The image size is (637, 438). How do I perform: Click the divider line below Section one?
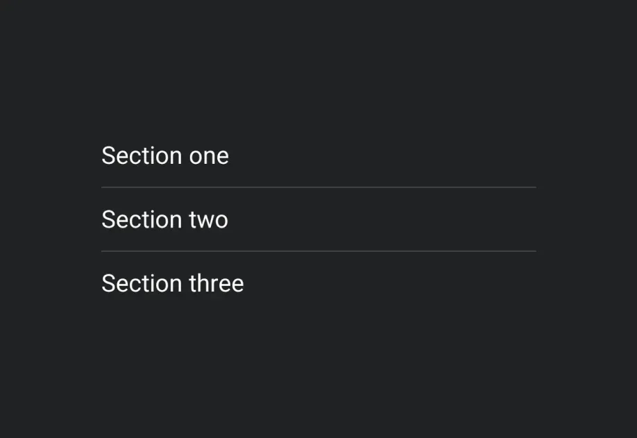(x=318, y=187)
